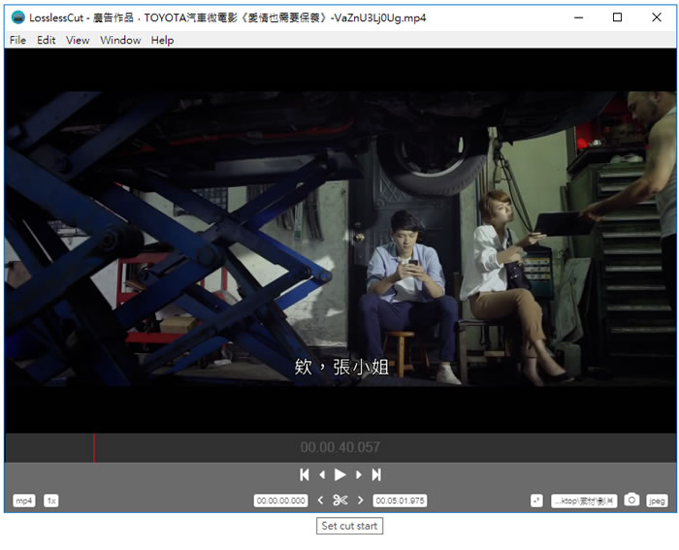Open the View menu

tap(78, 41)
